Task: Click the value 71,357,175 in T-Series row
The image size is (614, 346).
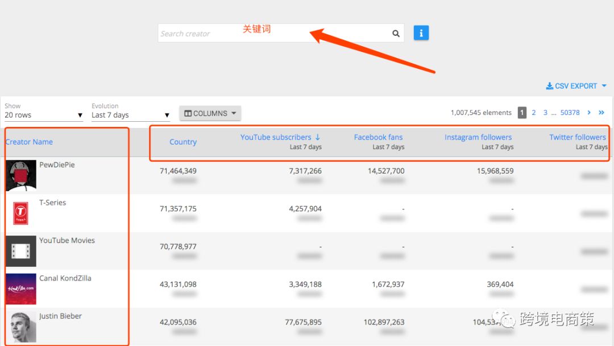Action: click(178, 209)
